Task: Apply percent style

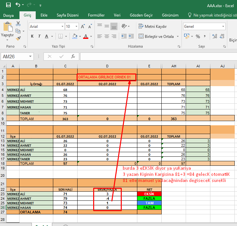Action: pyautogui.click(x=198, y=36)
